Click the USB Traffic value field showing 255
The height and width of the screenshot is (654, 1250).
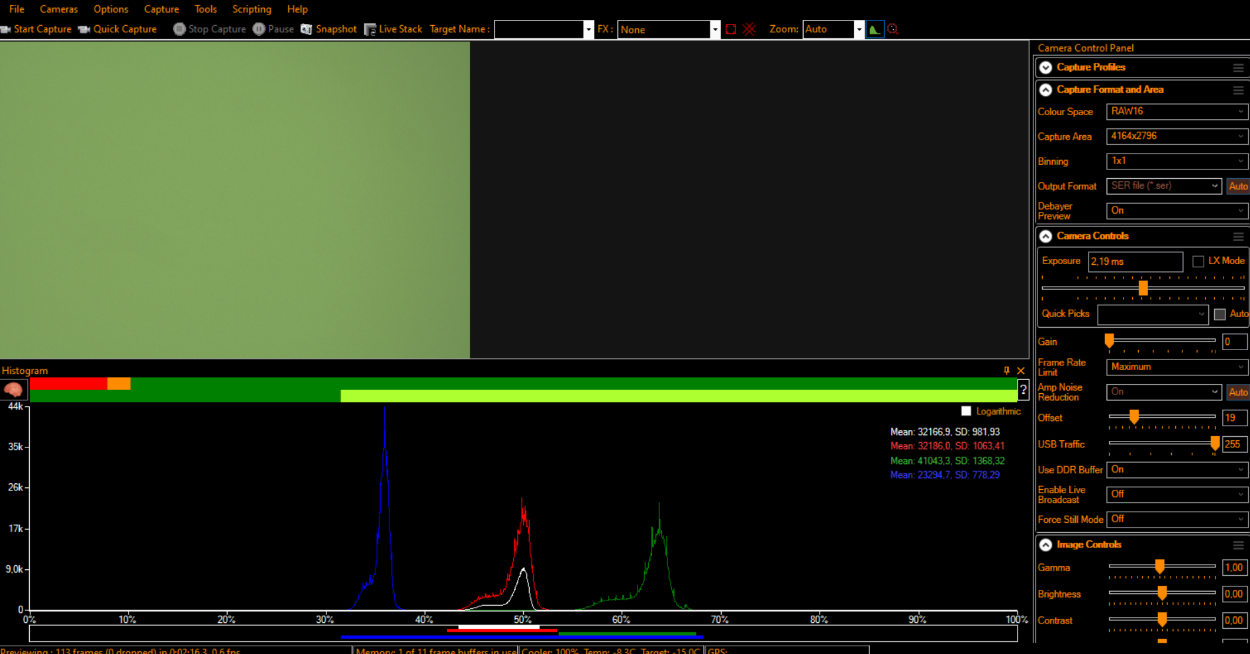pyautogui.click(x=1235, y=444)
